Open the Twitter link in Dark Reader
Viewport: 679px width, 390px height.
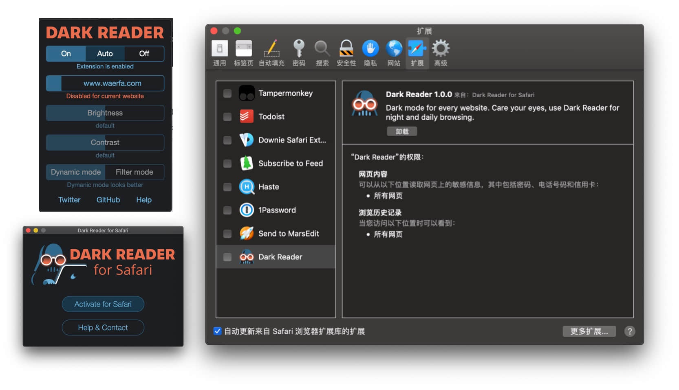[x=69, y=200]
